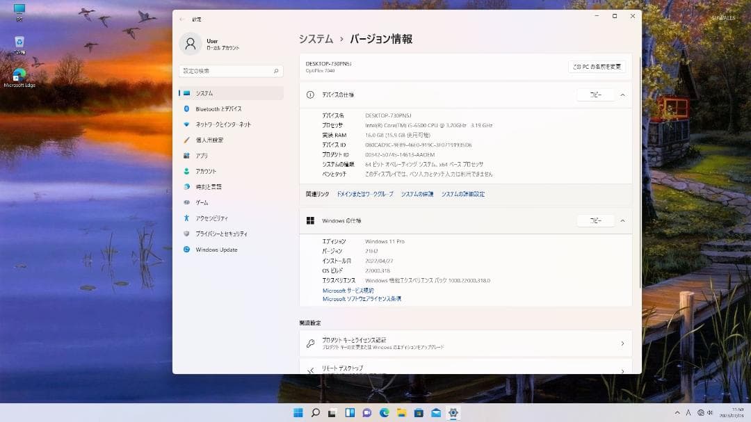The height and width of the screenshot is (422, 751).
Task: Open File Explorer from the taskbar
Action: 401,412
